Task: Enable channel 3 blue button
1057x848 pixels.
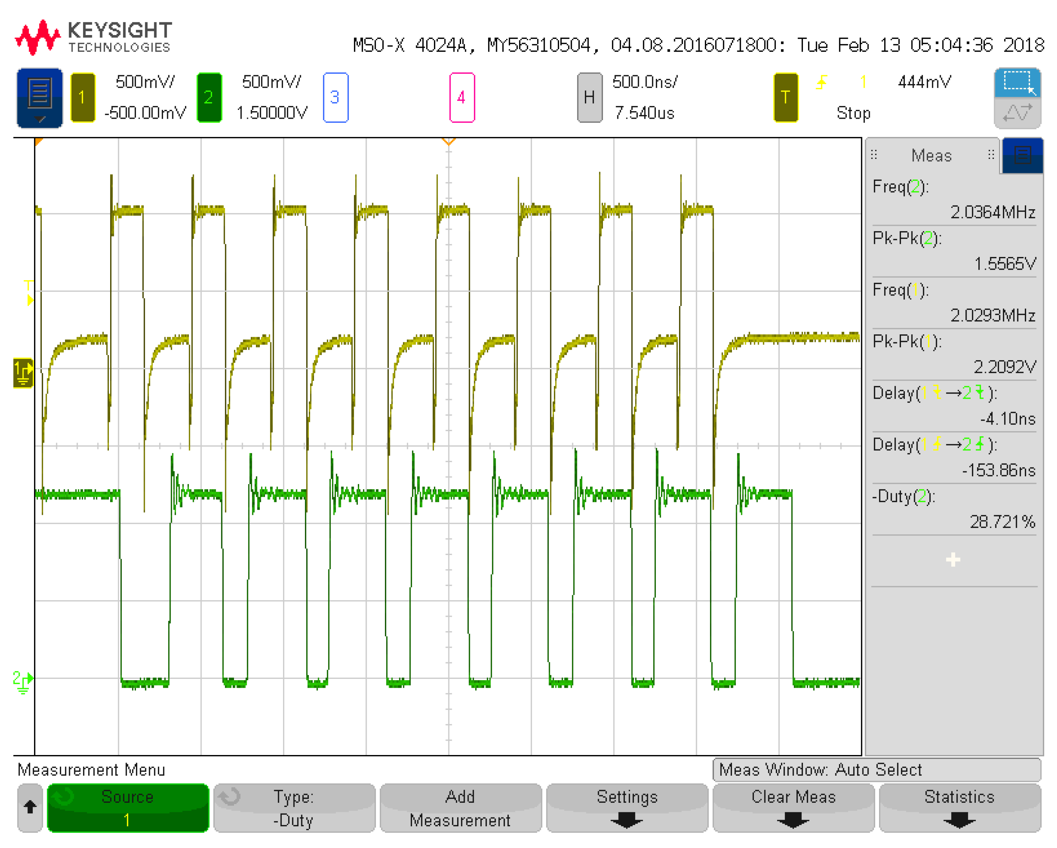Action: click(335, 97)
